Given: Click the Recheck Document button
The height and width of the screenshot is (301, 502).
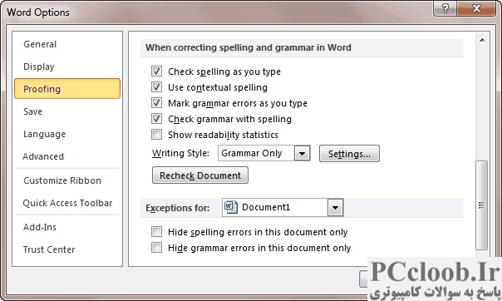Looking at the screenshot, I should pyautogui.click(x=200, y=175).
